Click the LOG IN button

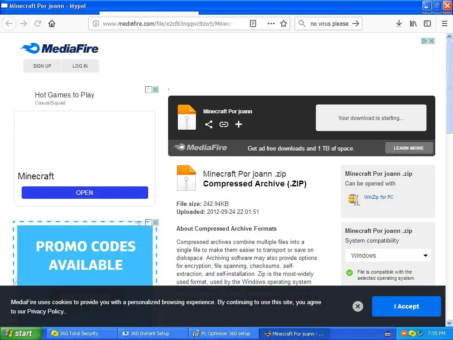click(80, 66)
